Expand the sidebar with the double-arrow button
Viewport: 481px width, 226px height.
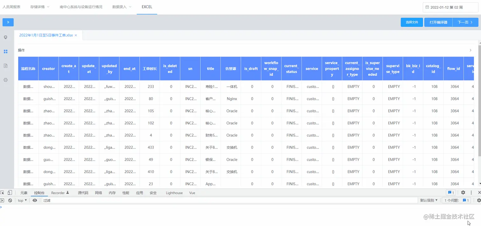pos(8,22)
